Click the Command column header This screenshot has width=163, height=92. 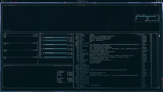pos(92,35)
